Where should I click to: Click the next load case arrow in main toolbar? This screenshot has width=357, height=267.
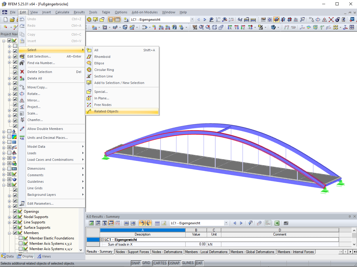pos(205,20)
